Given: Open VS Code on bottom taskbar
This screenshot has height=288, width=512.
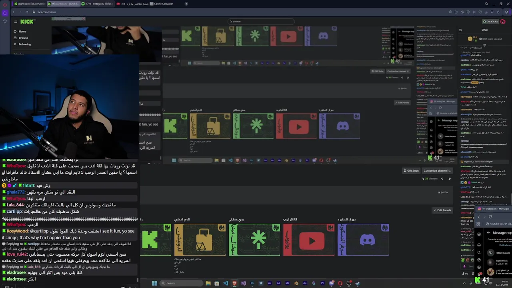Looking at the screenshot, I should point(226,283).
